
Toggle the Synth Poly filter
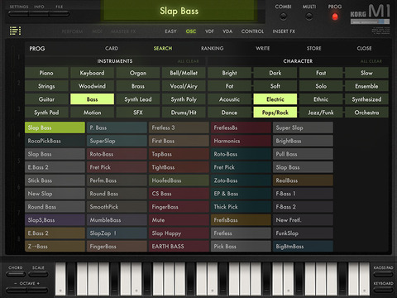(184, 99)
